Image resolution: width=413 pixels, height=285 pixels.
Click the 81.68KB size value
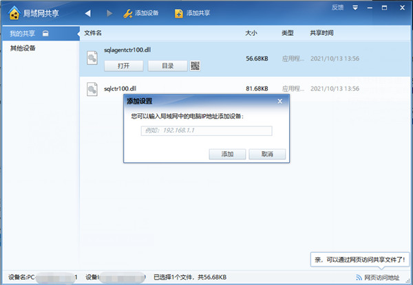pos(257,89)
